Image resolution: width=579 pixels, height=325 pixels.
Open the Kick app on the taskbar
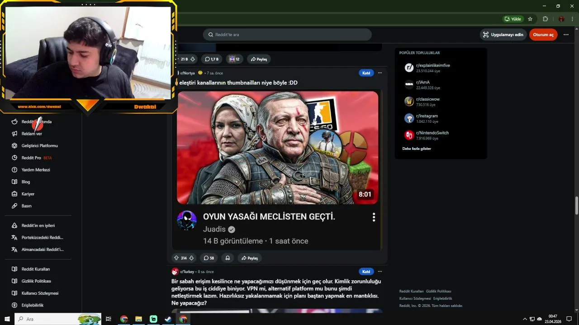click(153, 319)
